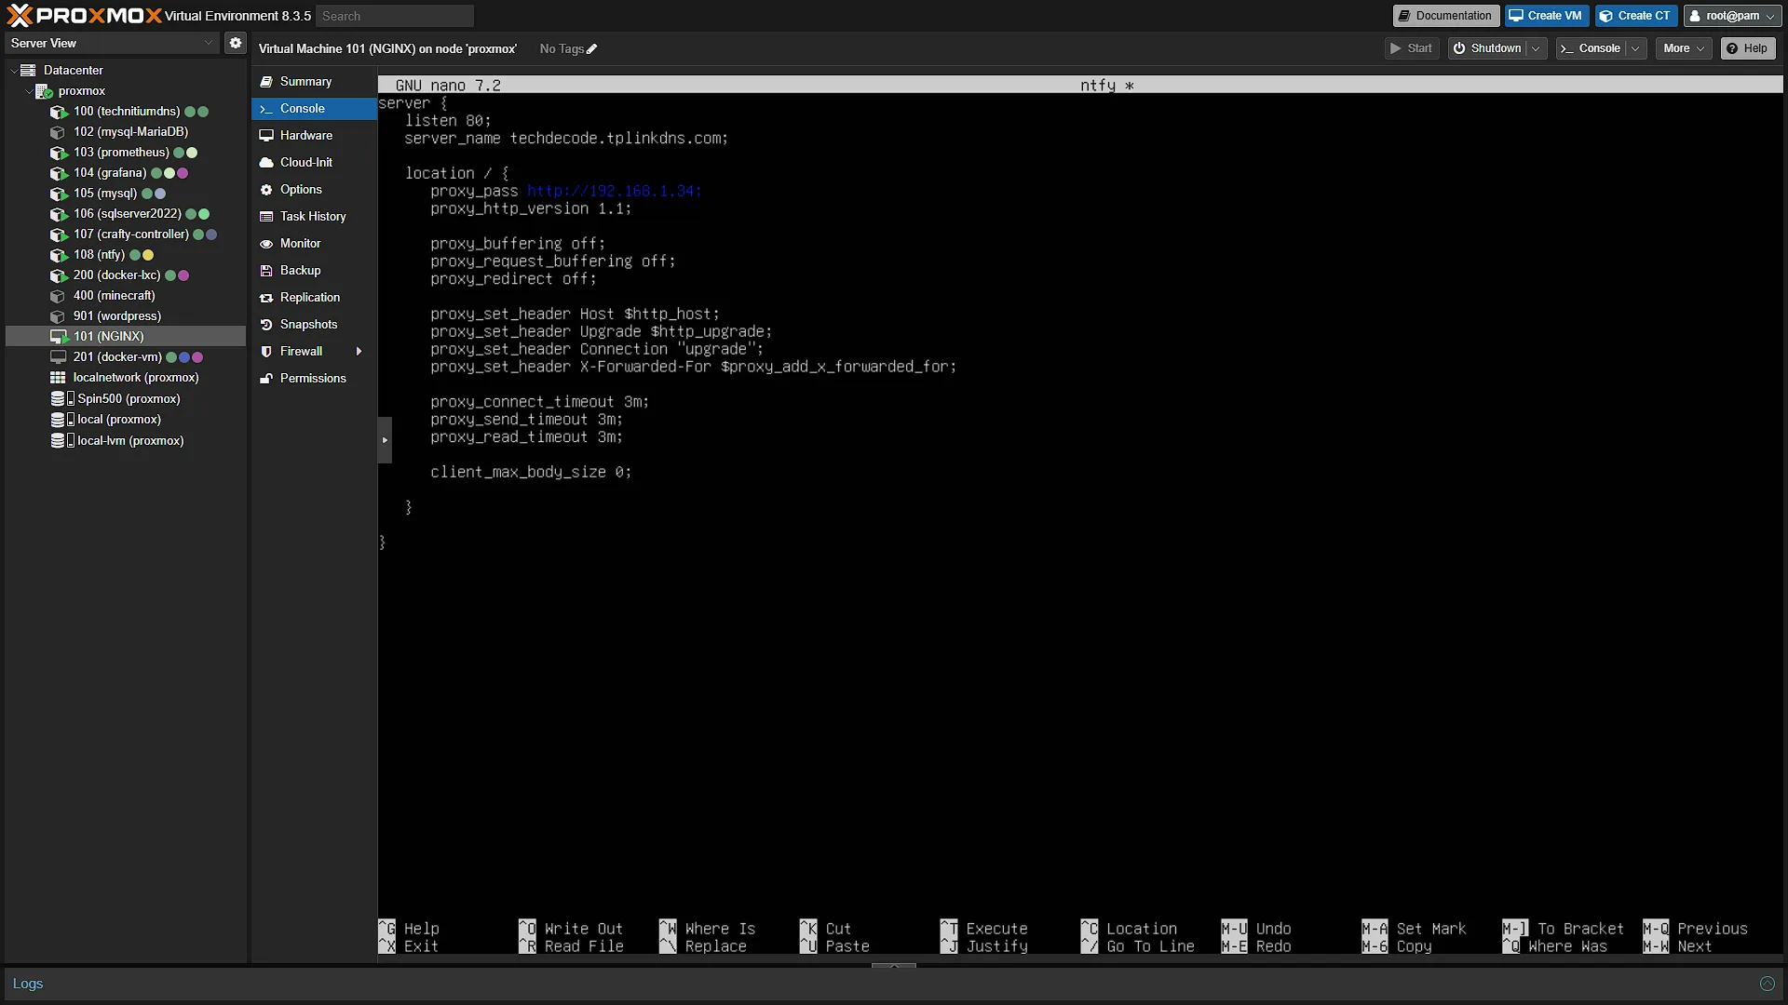
Task: View the Task History
Action: pyautogui.click(x=314, y=217)
